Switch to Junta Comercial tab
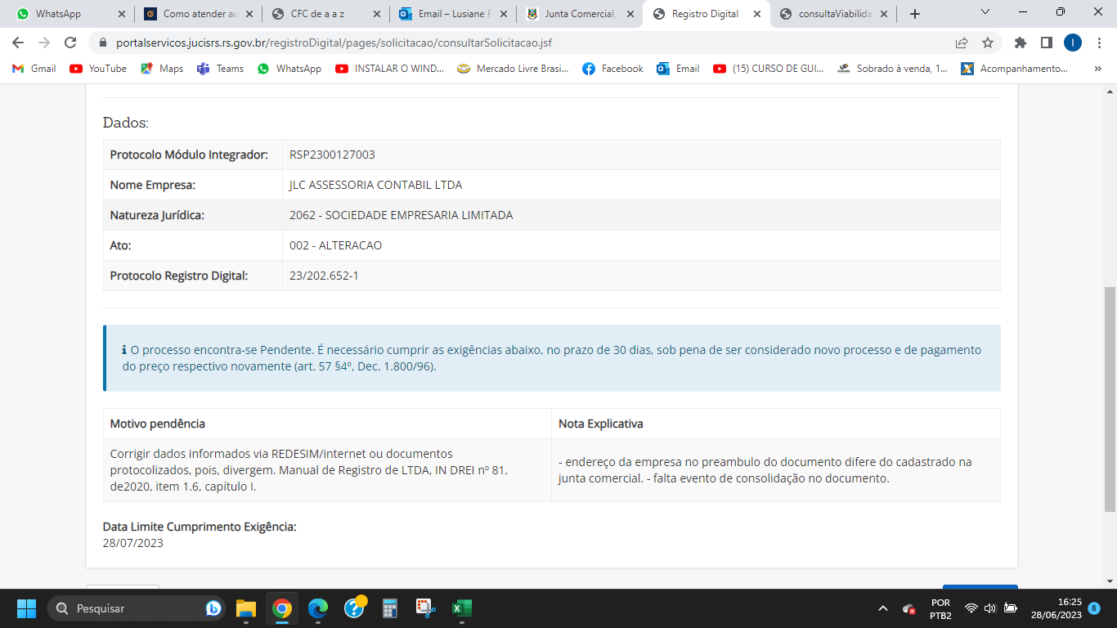1117x628 pixels. (x=573, y=14)
